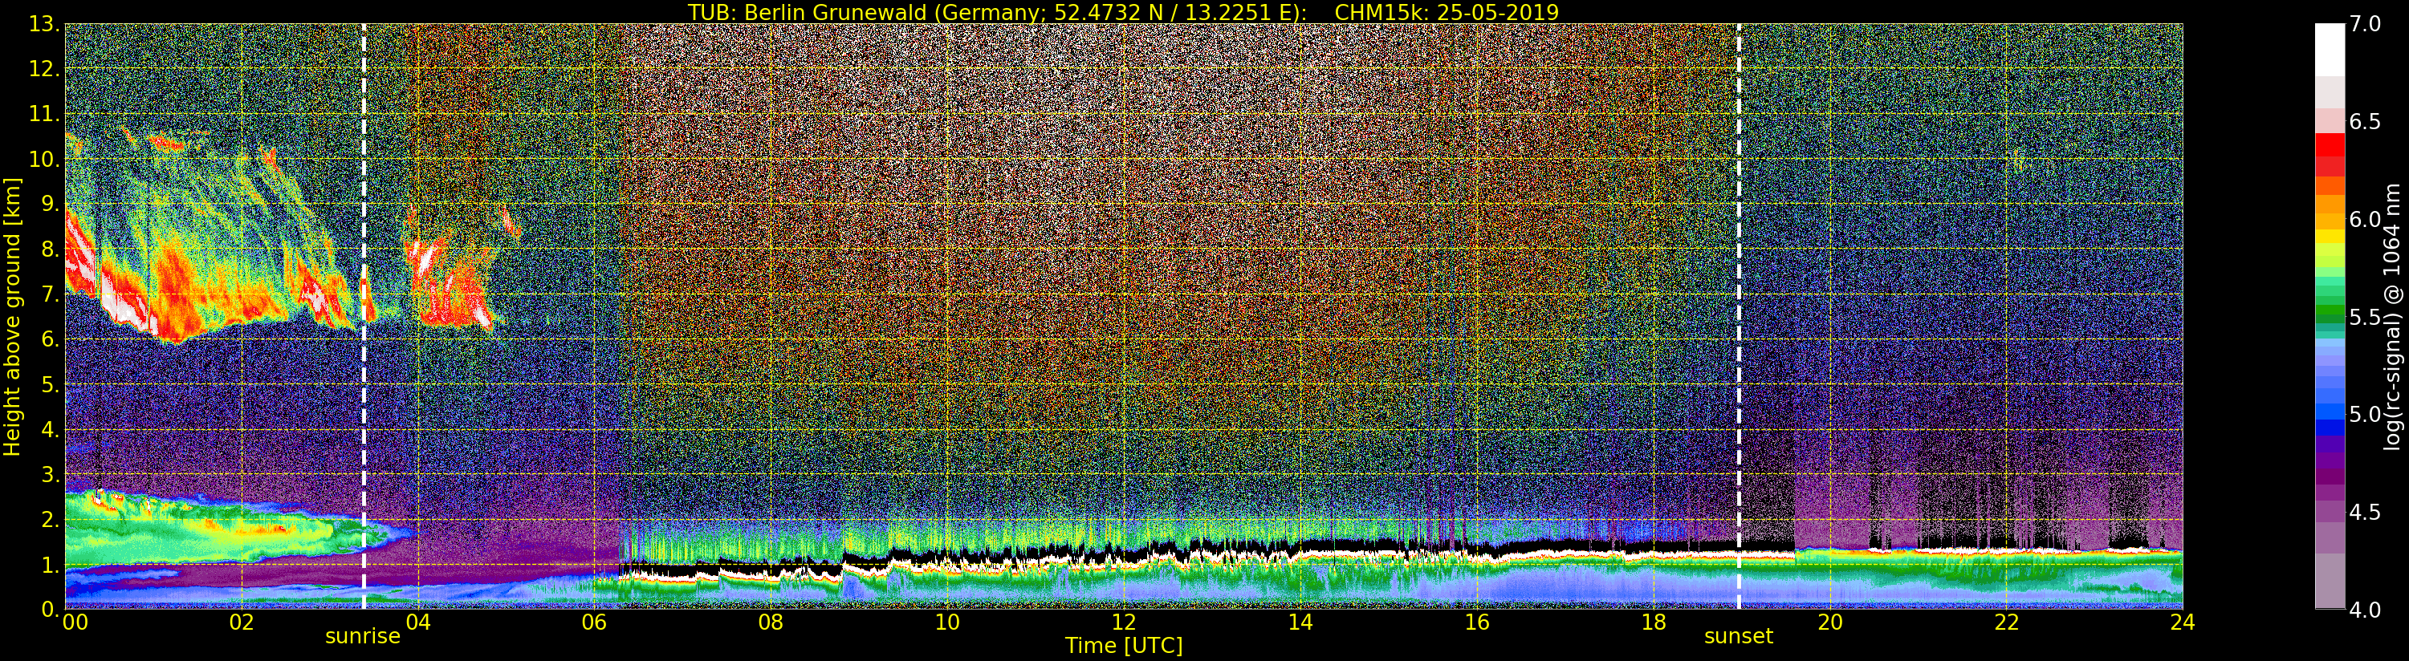Click the x-axis tick label '18'

coord(1654,622)
